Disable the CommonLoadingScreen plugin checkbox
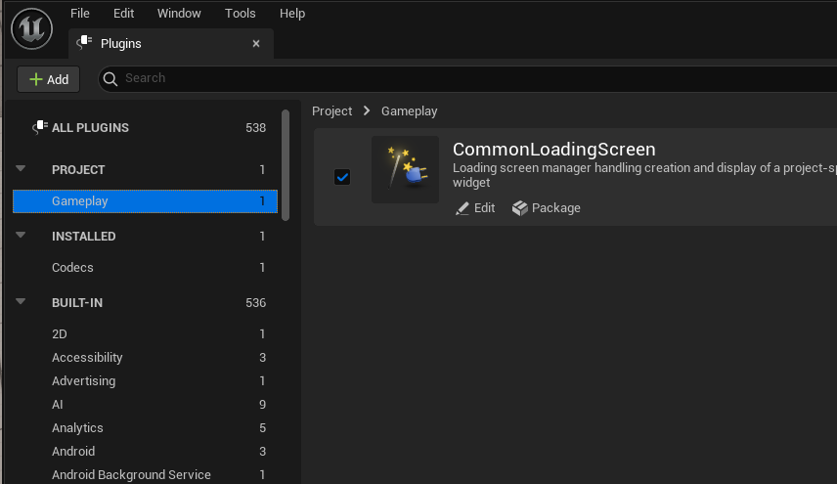Screen dimensions: 837x484 [342, 177]
